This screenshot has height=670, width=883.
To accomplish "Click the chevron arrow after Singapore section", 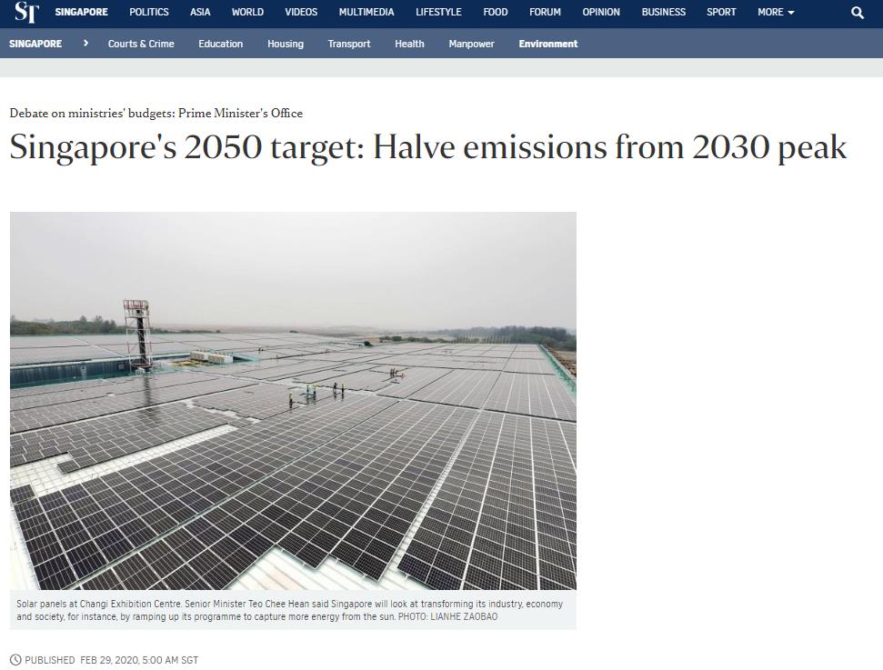I will [x=85, y=44].
